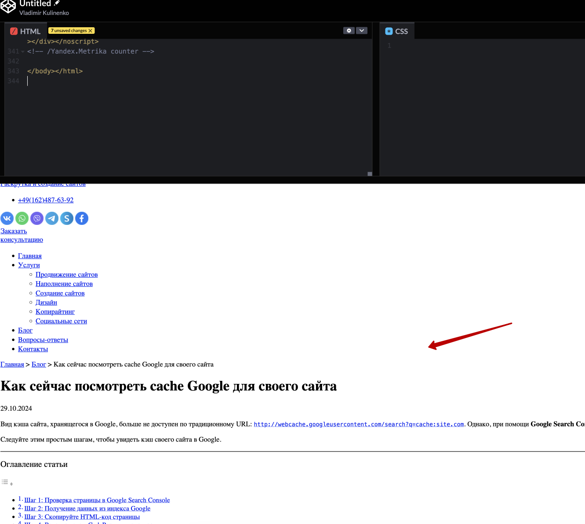Image resolution: width=585 pixels, height=524 pixels.
Task: Click the phone number +49(162)487-63-92 link
Action: pos(46,200)
